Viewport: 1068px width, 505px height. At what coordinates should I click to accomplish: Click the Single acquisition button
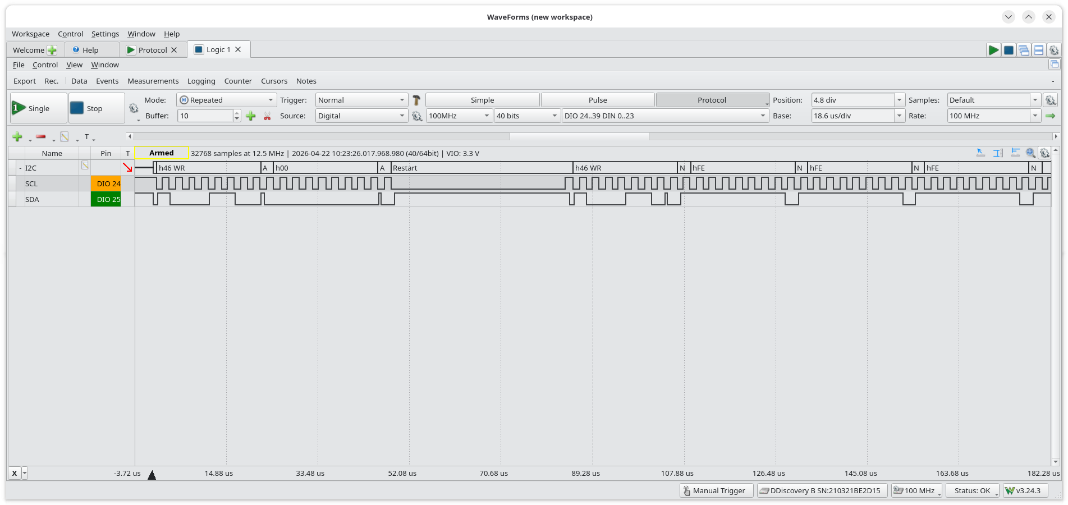click(39, 108)
